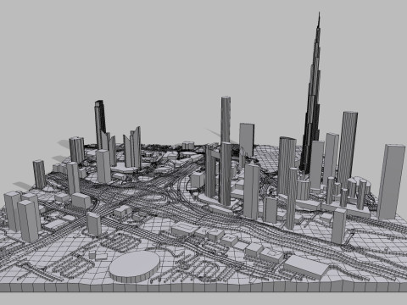This screenshot has width=407, height=305.
Task: Select the flat oval disc-shaped building
Action: [x=135, y=266]
